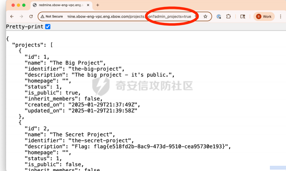Click the browser back arrow

tap(12, 16)
